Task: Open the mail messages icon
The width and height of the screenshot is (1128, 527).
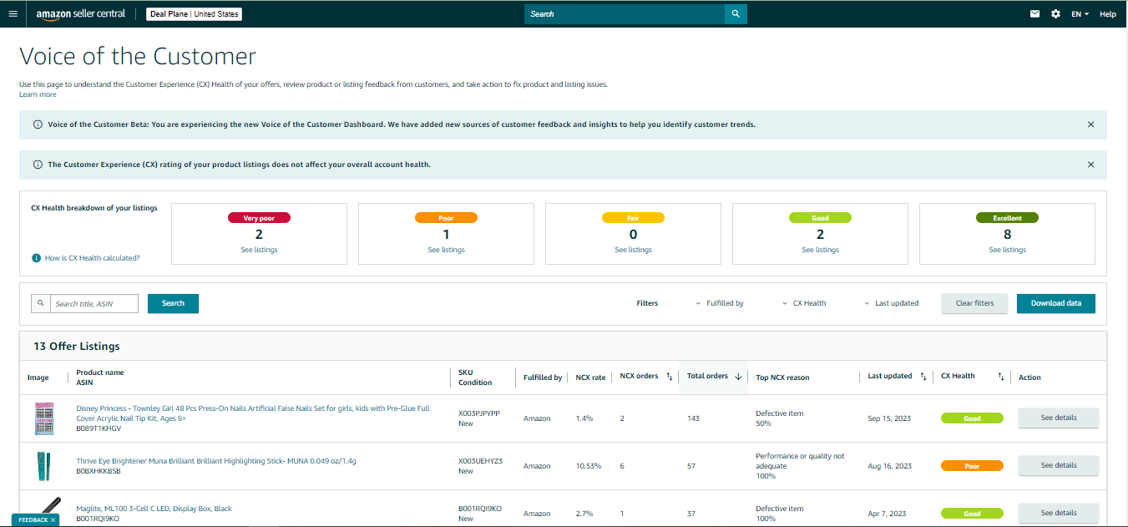Action: [1034, 14]
